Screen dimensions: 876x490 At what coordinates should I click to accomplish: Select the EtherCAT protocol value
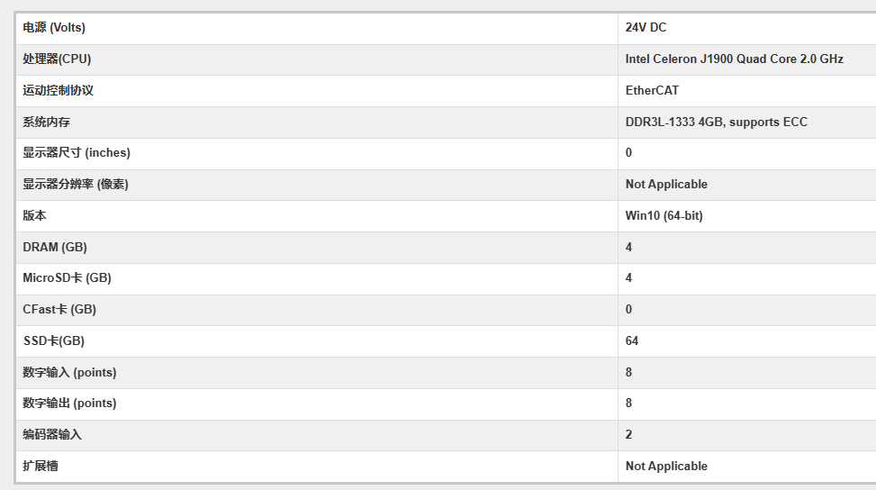(652, 91)
